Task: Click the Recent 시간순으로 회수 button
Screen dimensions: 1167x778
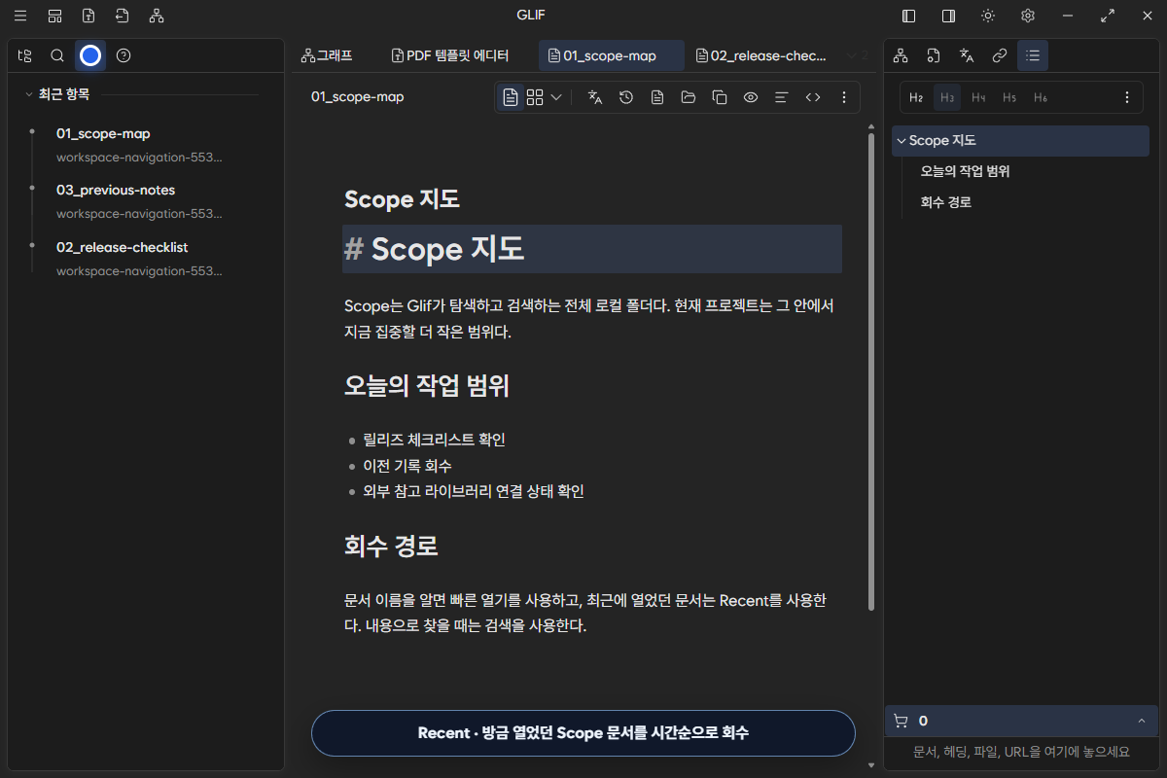Action: (x=583, y=733)
